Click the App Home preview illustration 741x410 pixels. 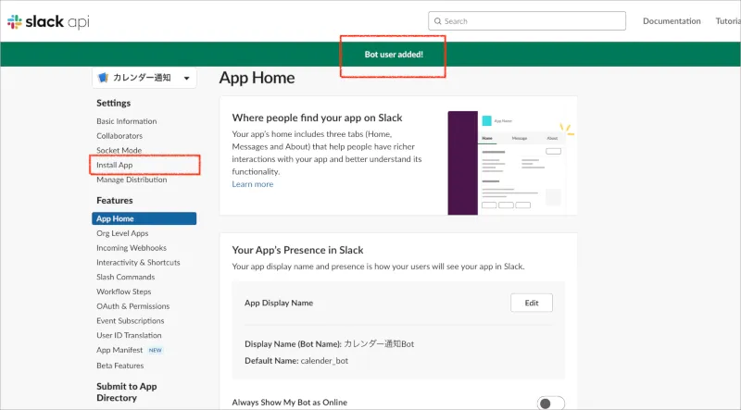[x=512, y=163]
